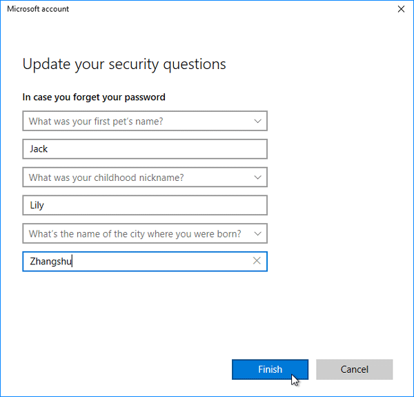Clear the Zhangshu answer with the X icon
This screenshot has height=397, width=414.
257,261
